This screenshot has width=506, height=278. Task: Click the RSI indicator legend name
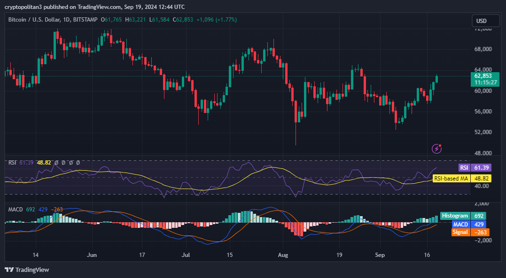click(12, 162)
